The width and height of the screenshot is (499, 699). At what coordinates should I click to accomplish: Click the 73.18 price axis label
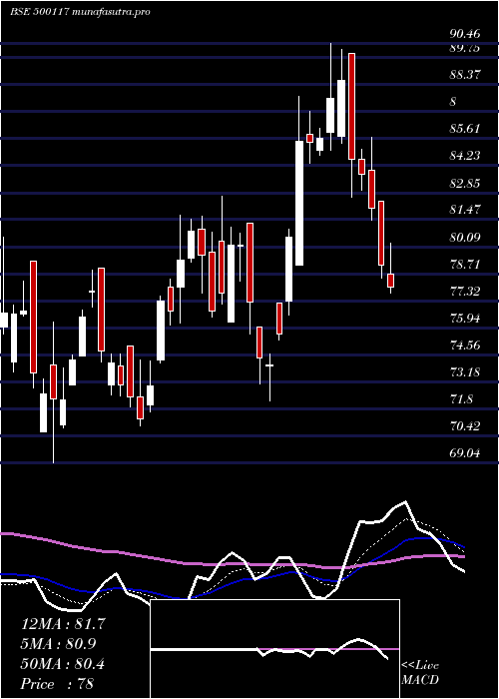pyautogui.click(x=465, y=372)
